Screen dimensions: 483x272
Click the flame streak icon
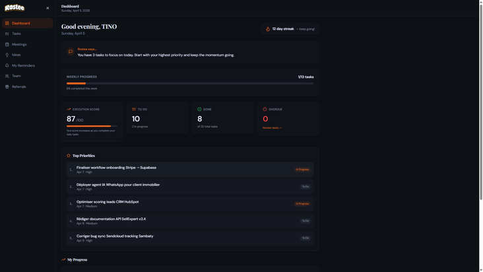(268, 29)
